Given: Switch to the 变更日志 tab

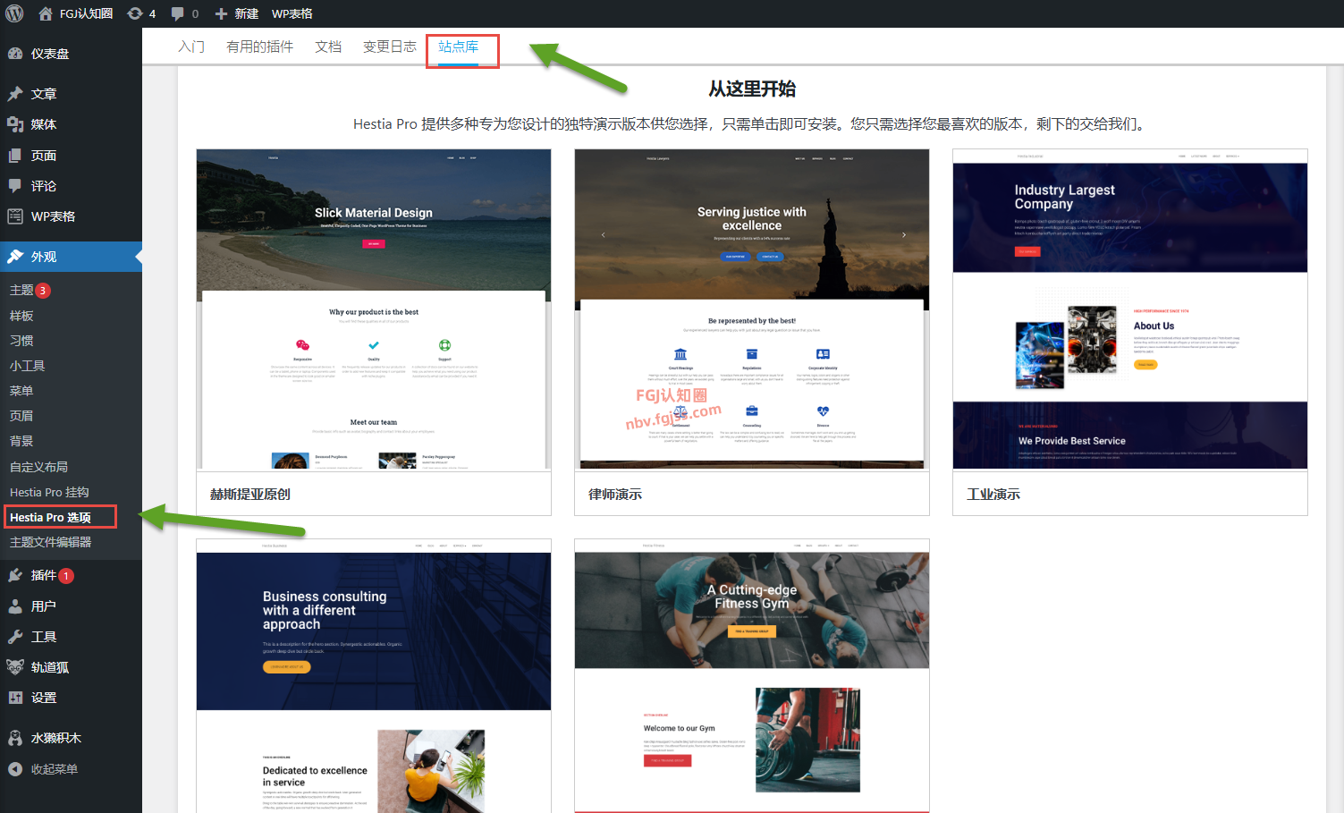Looking at the screenshot, I should [x=389, y=47].
